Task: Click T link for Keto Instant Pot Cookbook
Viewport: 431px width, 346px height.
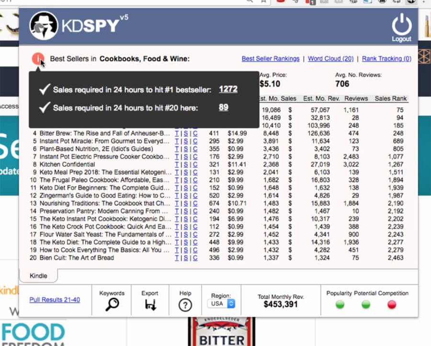Action: pos(177,219)
